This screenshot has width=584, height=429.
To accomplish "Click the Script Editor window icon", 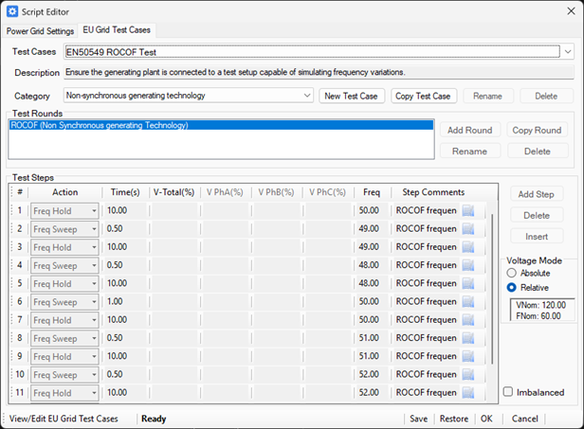I will point(11,11).
